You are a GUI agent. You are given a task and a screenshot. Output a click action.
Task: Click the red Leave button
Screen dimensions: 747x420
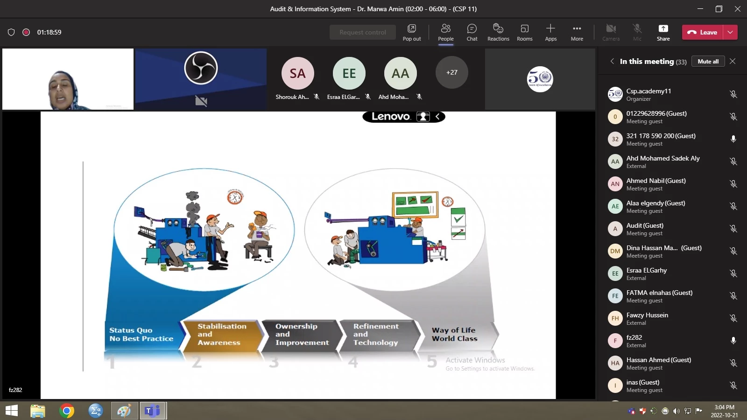click(x=702, y=32)
